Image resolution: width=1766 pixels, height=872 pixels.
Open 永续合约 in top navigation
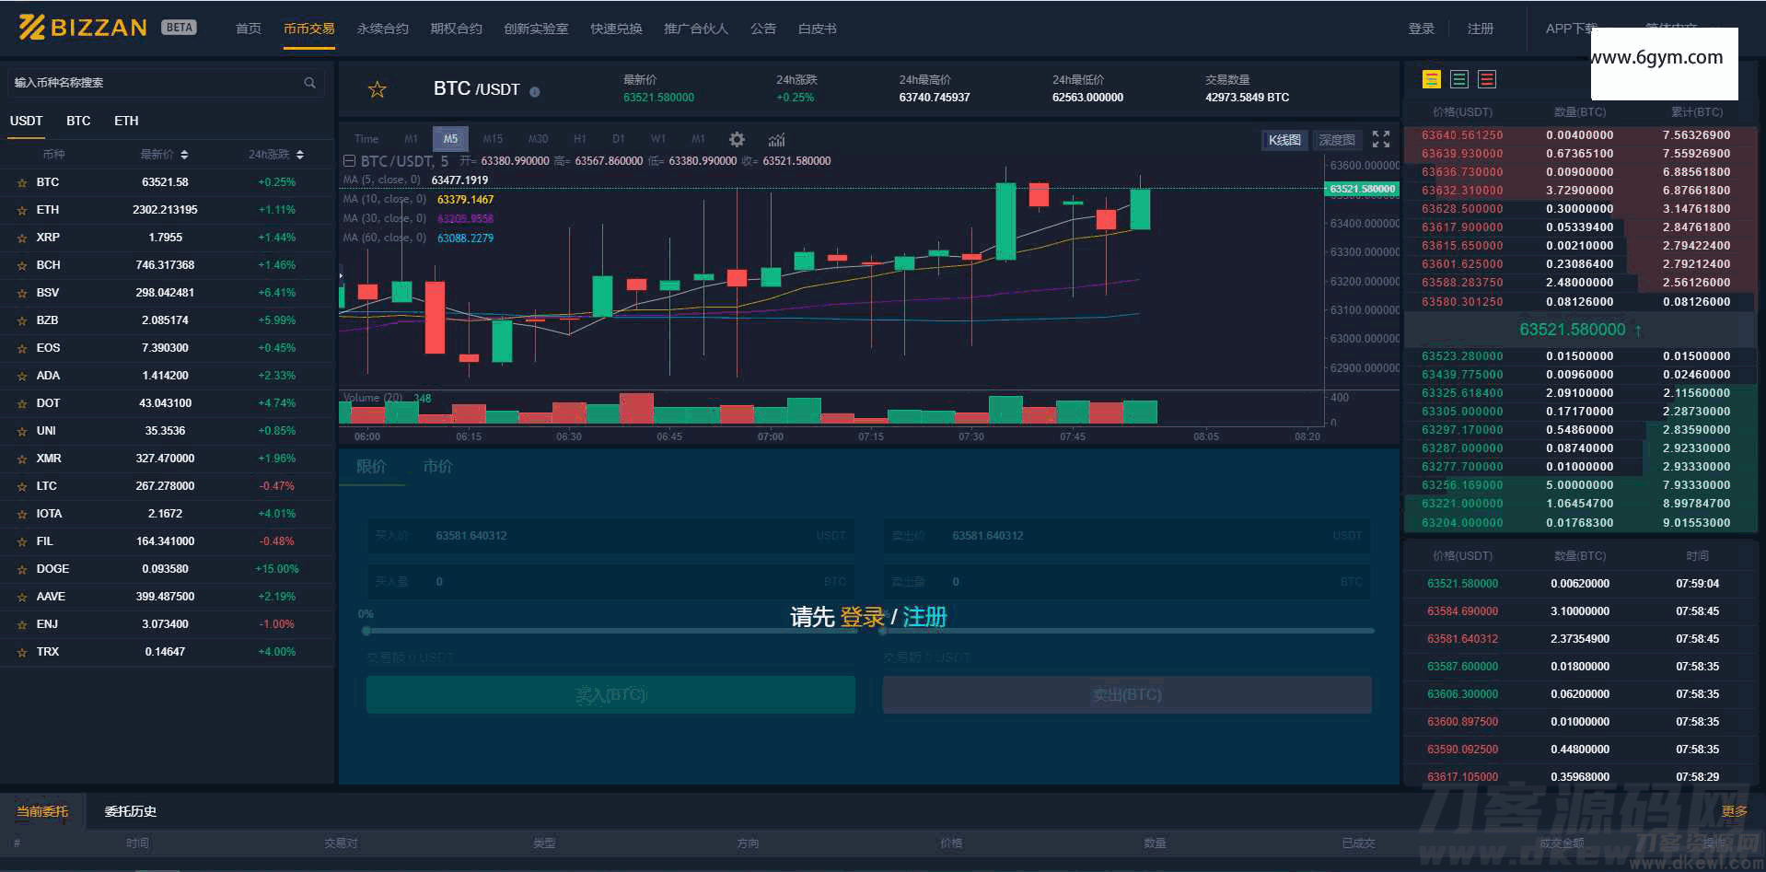tap(382, 29)
